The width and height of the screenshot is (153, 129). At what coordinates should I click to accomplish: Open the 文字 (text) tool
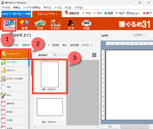tap(71, 25)
